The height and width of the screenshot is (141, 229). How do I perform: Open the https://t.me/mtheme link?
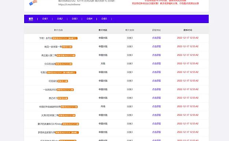pos(70,4)
